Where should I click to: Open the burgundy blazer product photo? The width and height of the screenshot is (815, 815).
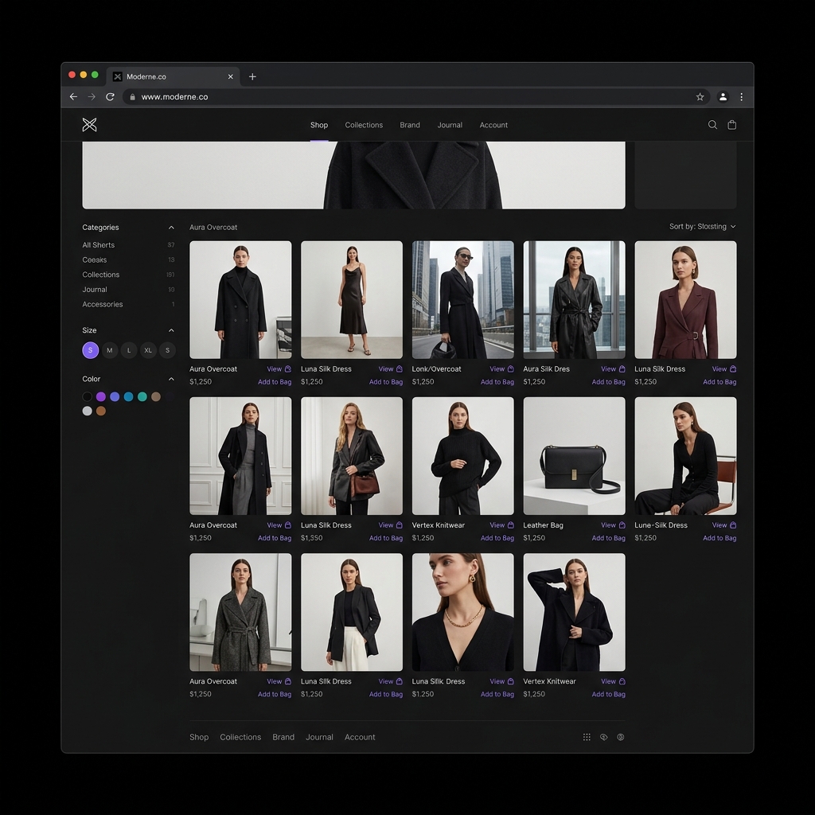pyautogui.click(x=685, y=299)
